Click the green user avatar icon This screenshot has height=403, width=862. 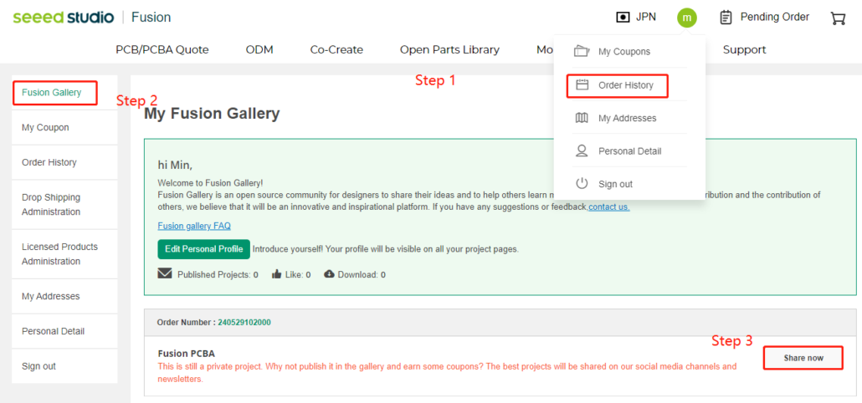(x=686, y=18)
